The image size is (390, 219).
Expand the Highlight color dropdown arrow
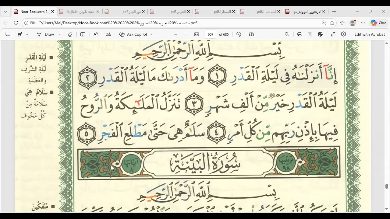[x=27, y=34]
